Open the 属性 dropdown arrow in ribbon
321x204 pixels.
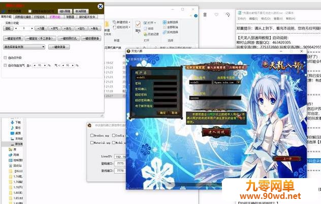138,33
